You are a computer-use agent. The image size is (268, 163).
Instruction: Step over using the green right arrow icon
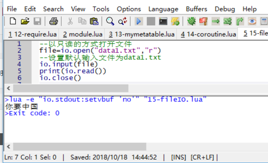[216, 21]
